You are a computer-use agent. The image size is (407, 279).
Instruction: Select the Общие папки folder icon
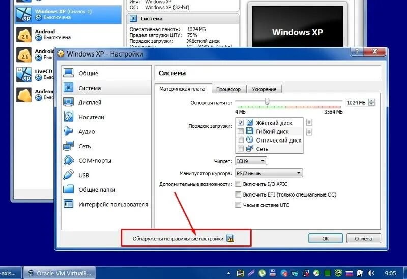[69, 189]
